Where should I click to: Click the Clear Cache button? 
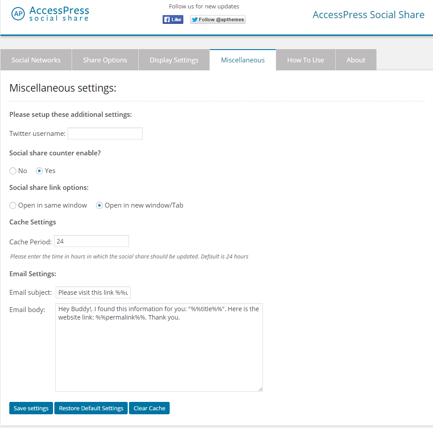149,409
